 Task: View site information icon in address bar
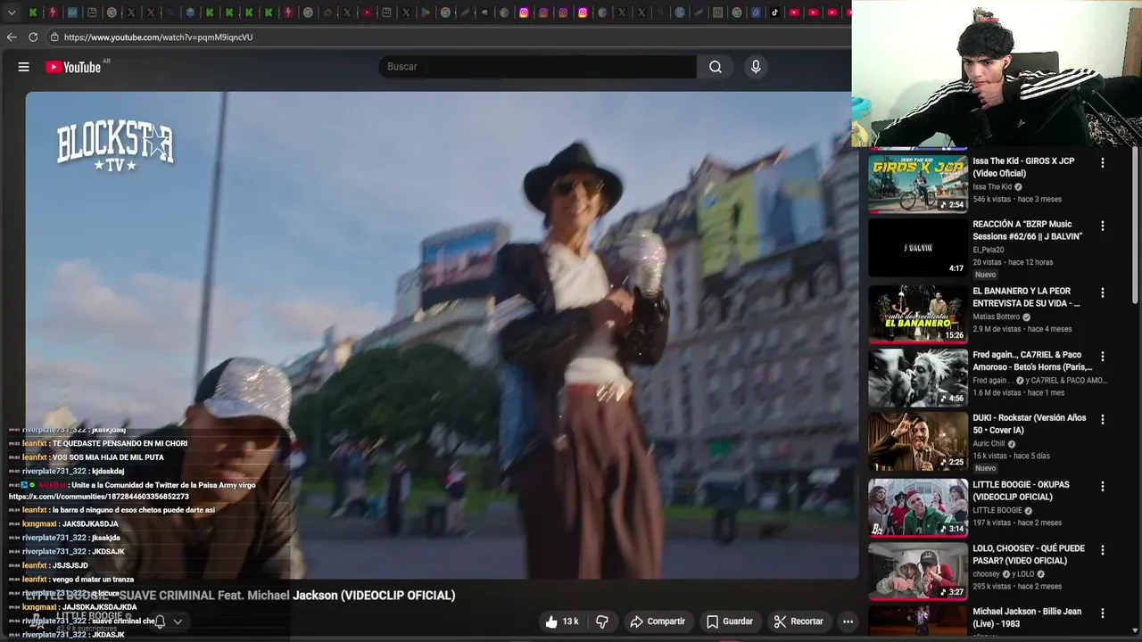[x=54, y=37]
